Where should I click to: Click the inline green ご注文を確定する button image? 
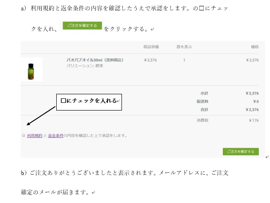point(82,25)
